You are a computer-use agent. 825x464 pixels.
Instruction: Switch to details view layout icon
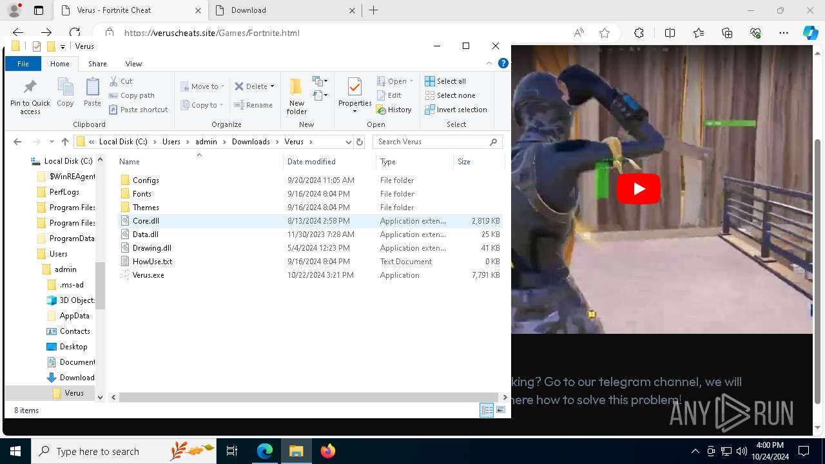487,410
